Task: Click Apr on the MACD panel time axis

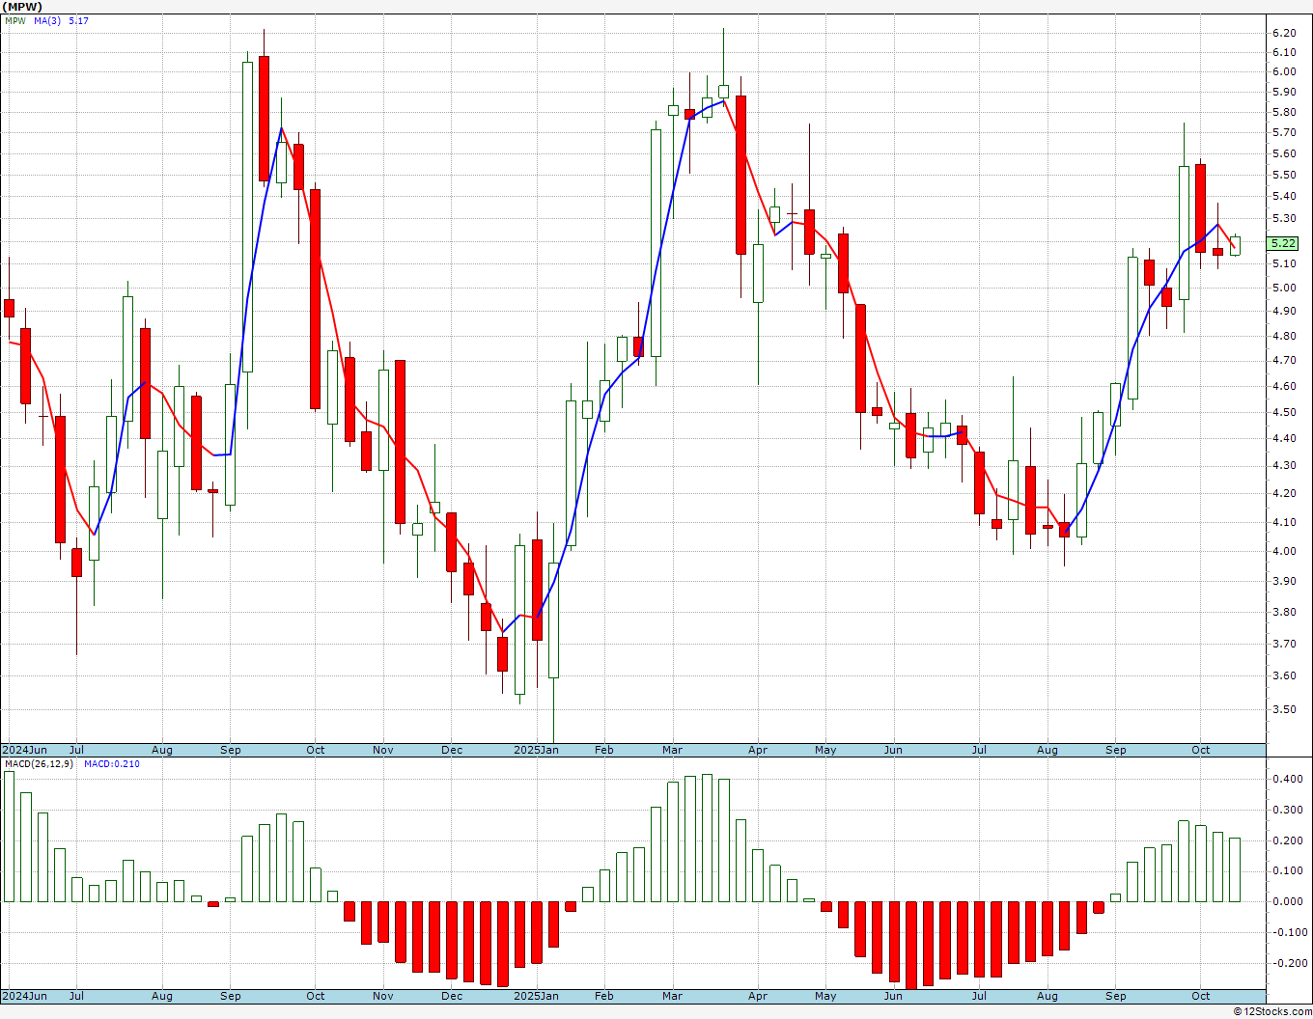Action: [758, 996]
